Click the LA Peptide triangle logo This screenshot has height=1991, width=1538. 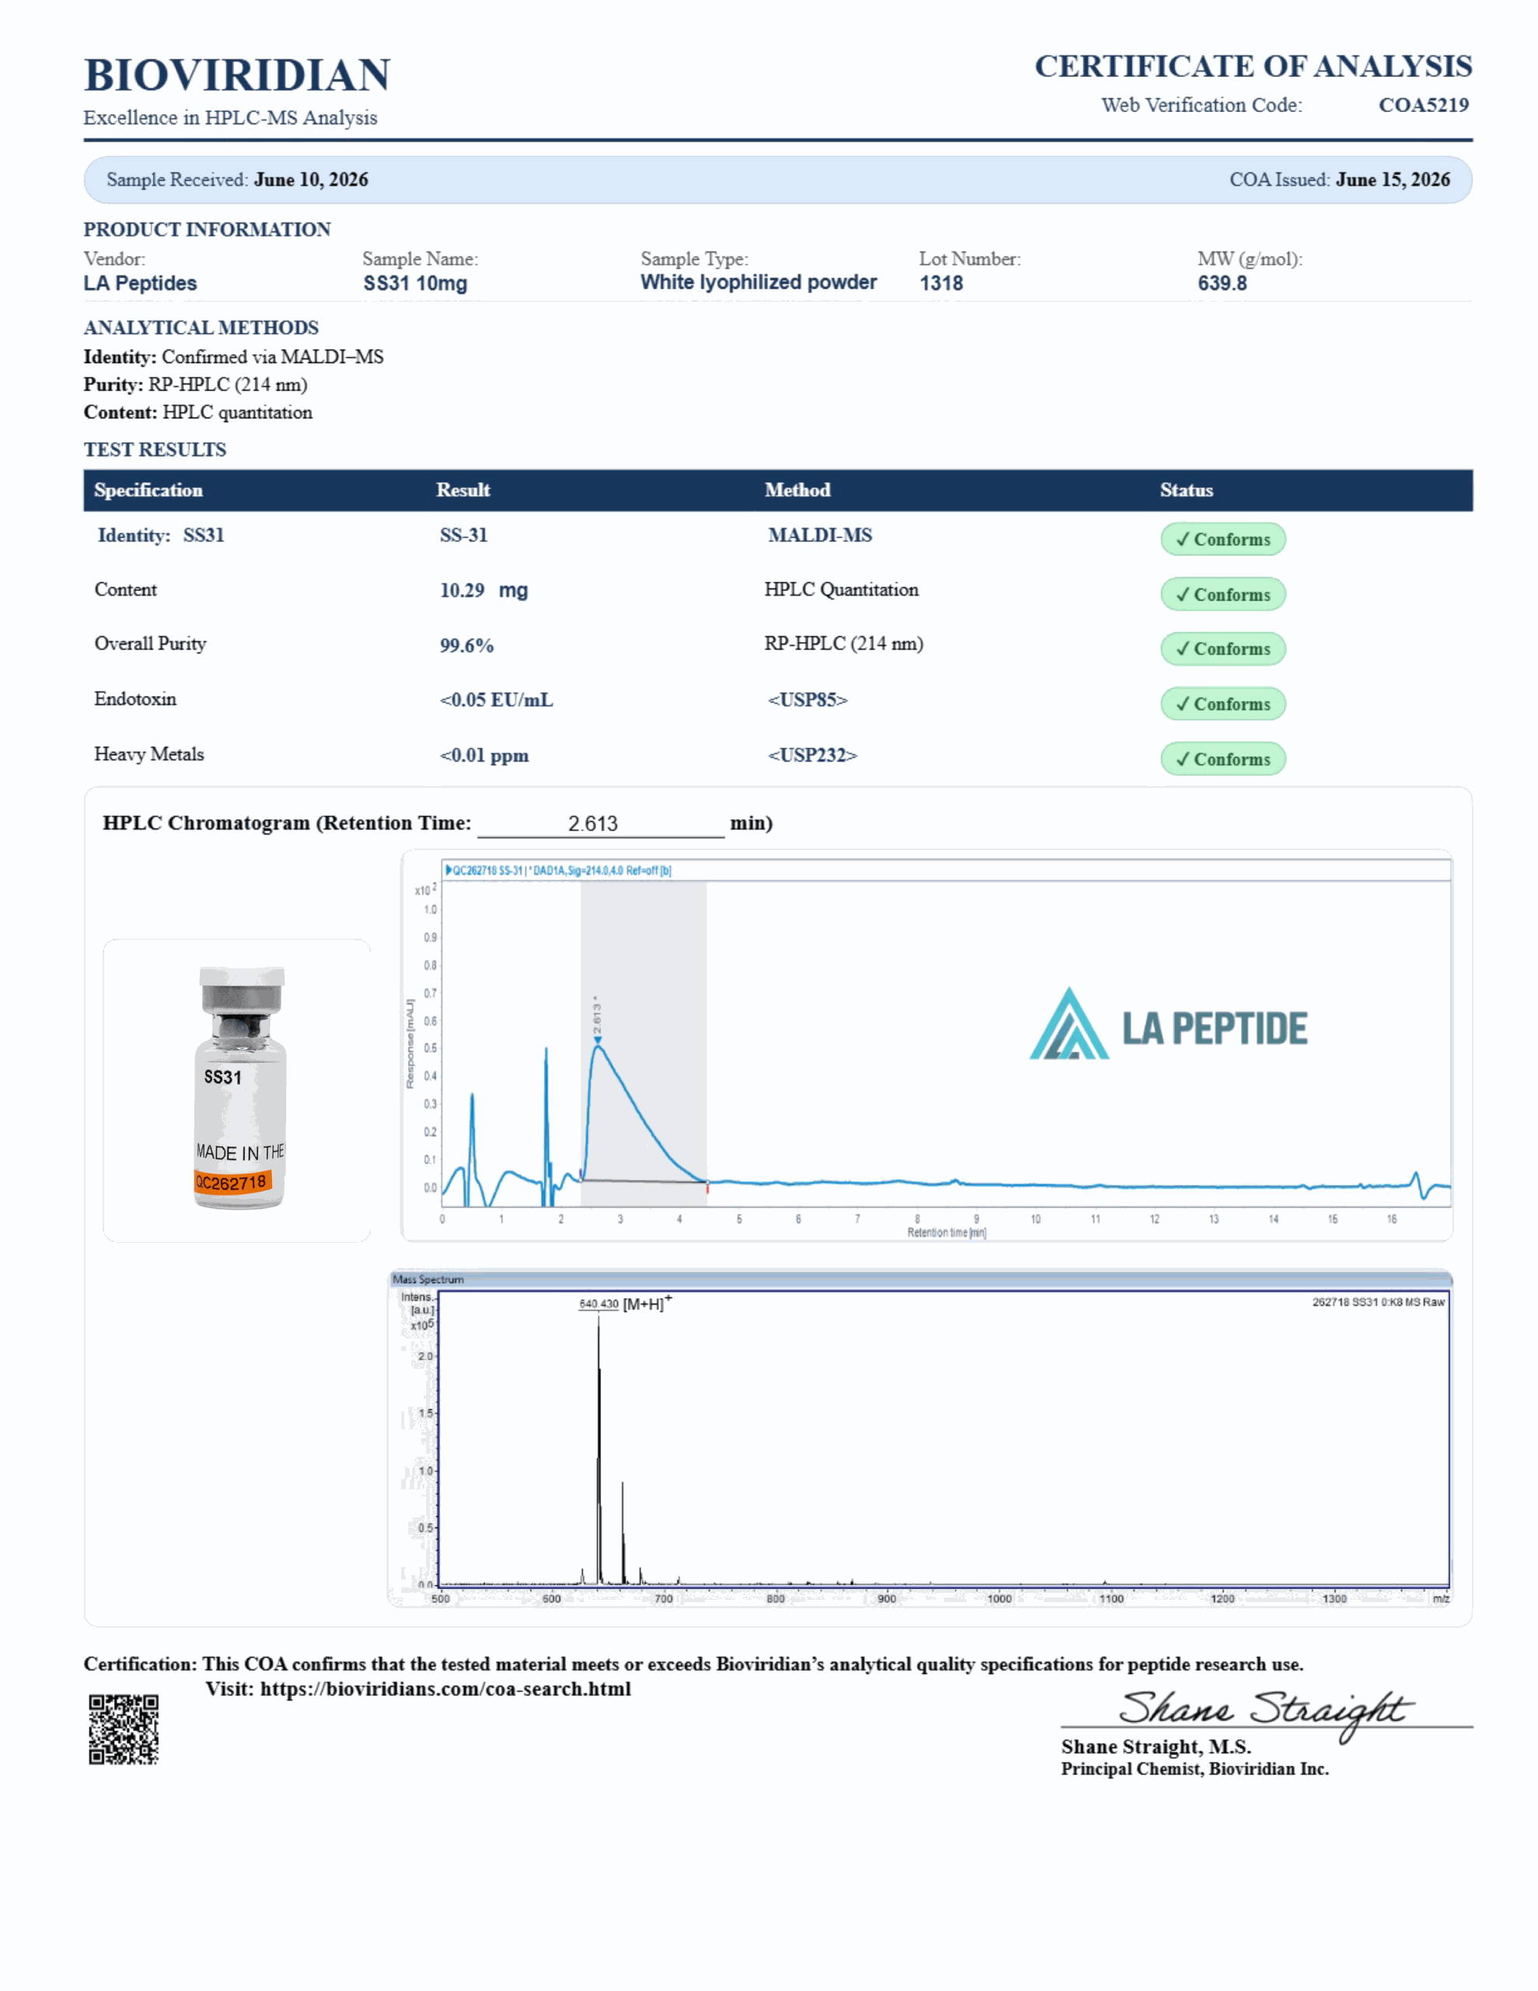[1068, 1023]
